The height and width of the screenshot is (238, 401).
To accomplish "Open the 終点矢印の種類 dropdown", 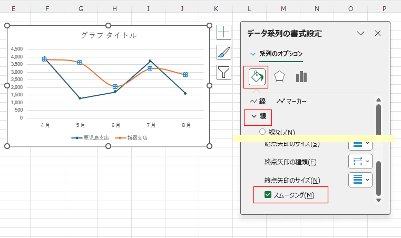I will (360, 162).
